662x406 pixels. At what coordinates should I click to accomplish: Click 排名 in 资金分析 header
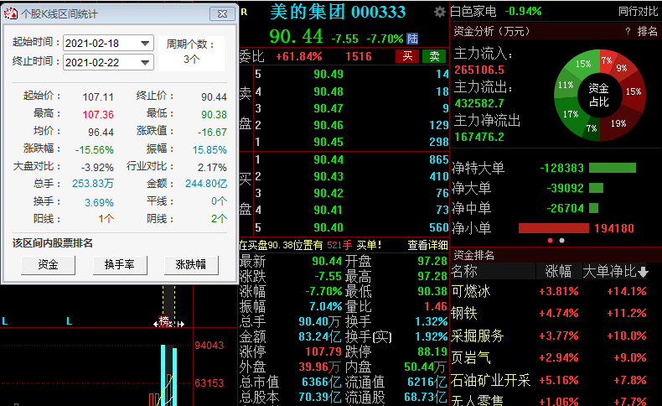647,31
